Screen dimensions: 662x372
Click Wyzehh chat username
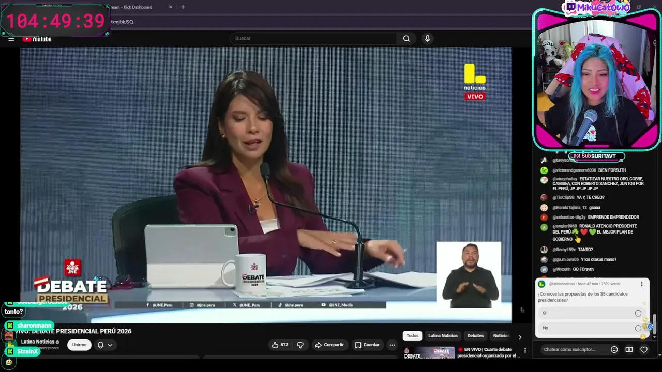pyautogui.click(x=562, y=270)
